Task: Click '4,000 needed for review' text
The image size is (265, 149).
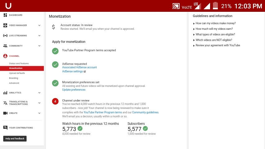Action: [x=76, y=134]
